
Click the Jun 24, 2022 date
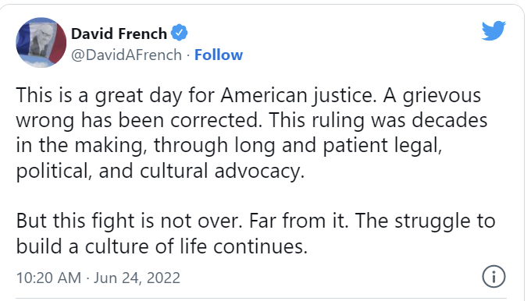click(x=137, y=278)
